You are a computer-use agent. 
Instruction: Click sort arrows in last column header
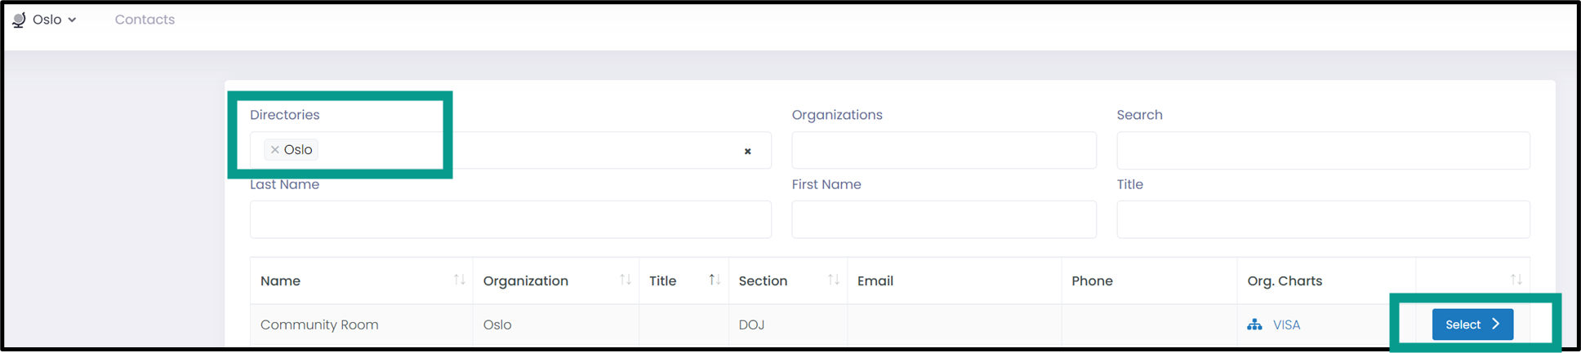pos(1516,280)
